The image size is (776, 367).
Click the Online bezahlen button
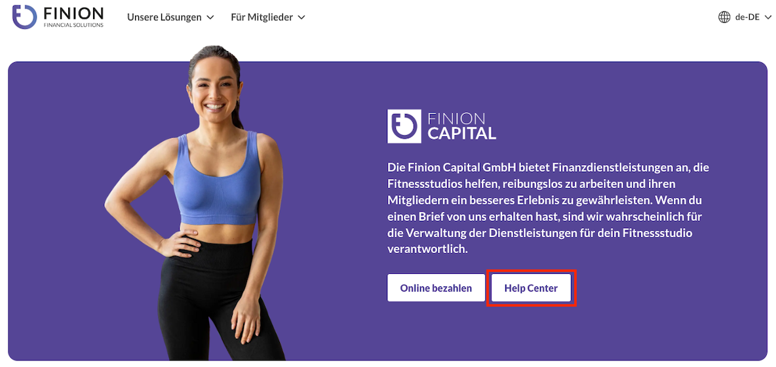[436, 288]
